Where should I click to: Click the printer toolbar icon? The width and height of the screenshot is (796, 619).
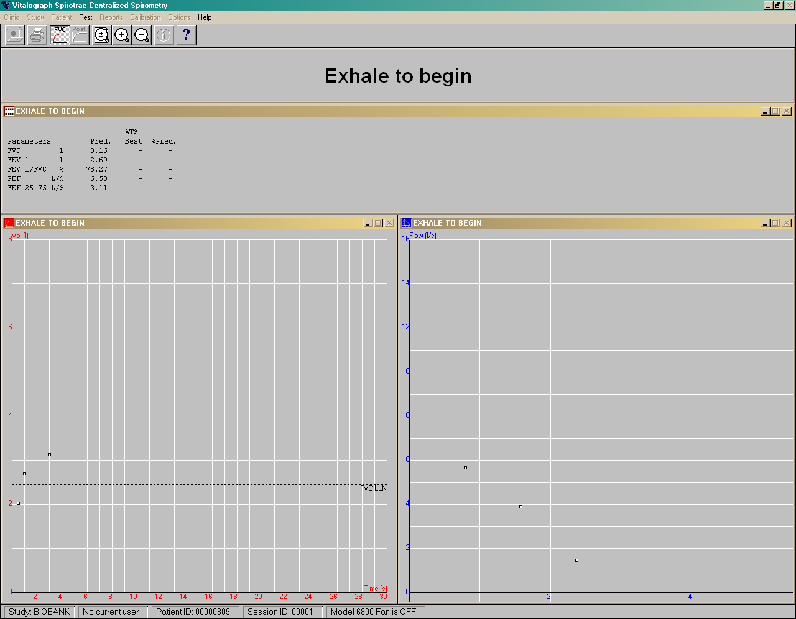37,35
